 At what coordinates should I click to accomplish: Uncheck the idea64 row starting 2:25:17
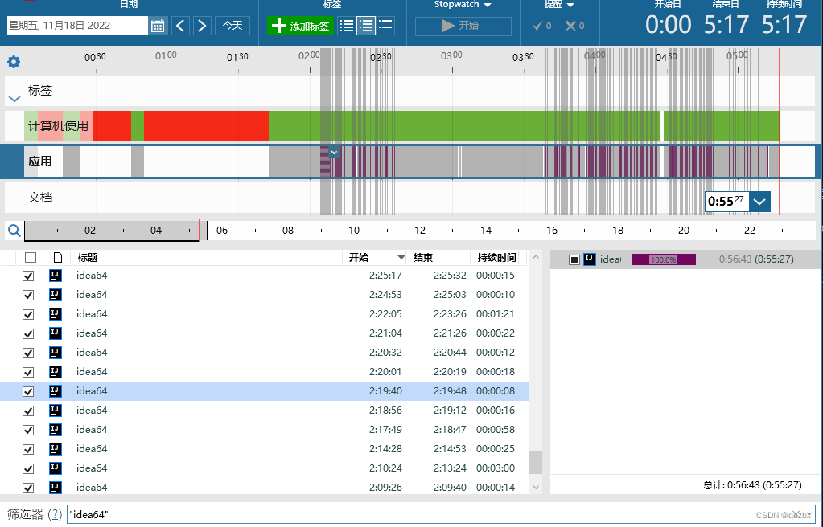(28, 276)
